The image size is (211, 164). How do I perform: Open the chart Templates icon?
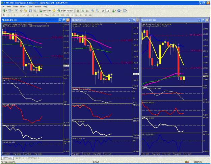point(125,10)
